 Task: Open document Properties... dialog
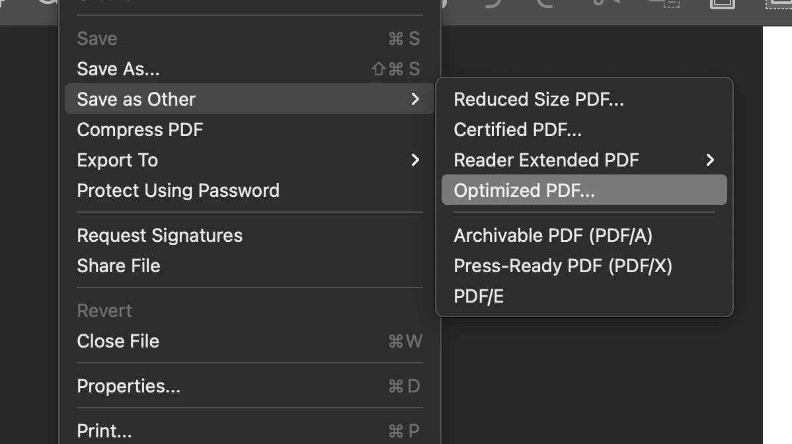tap(249, 386)
